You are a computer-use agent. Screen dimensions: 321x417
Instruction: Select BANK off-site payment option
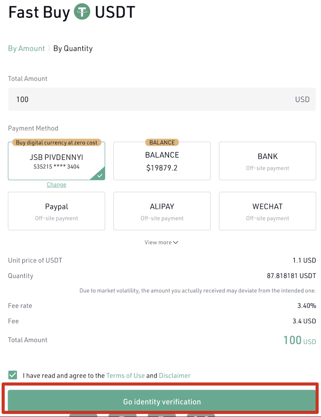(267, 161)
